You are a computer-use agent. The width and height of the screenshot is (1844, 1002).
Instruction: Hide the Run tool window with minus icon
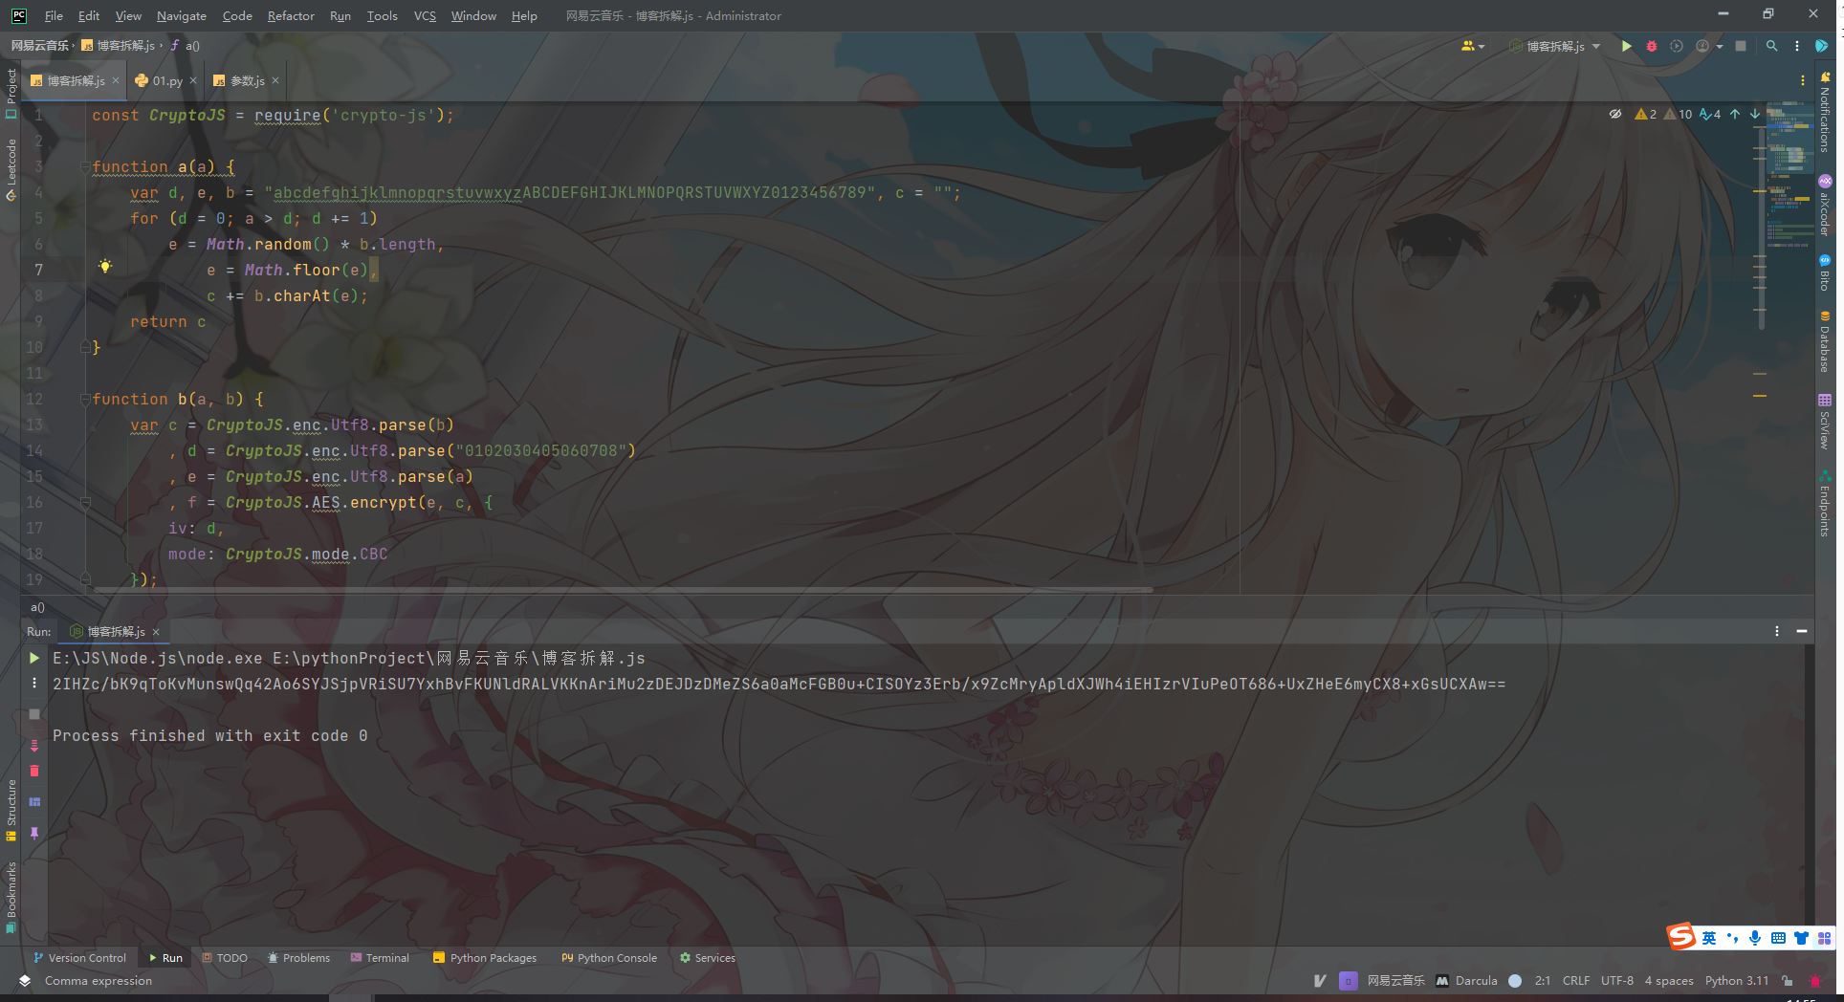(x=1802, y=631)
